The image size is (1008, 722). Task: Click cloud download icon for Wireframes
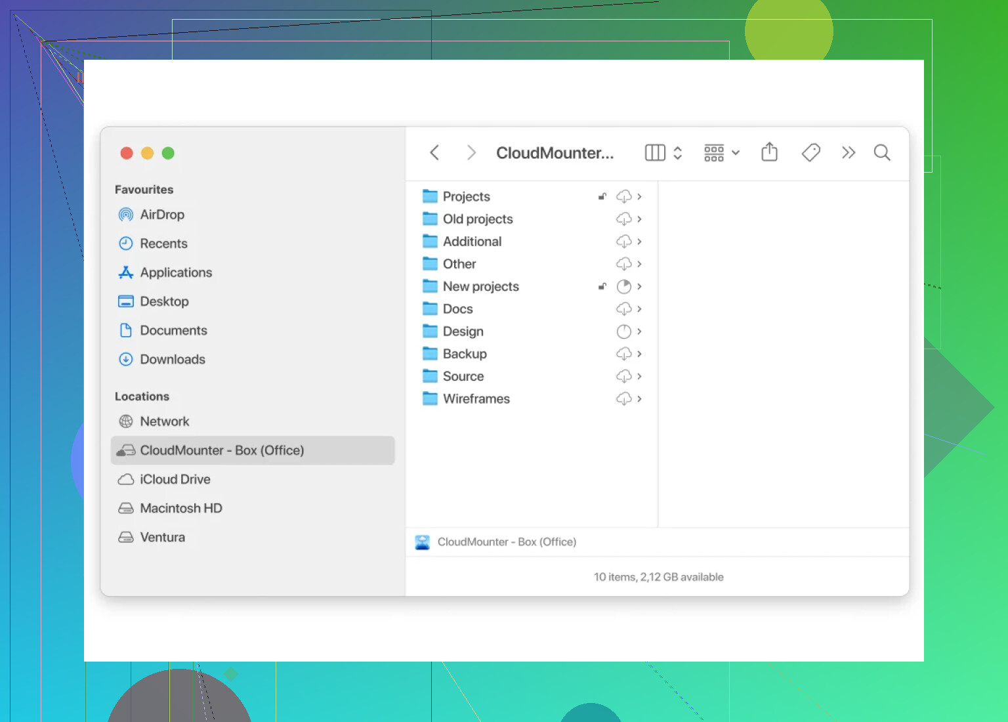click(x=623, y=399)
